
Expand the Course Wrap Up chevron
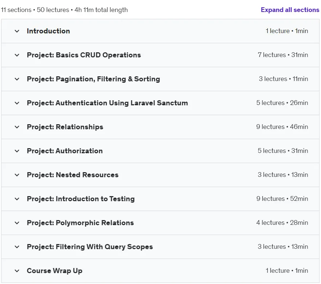pos(17,271)
